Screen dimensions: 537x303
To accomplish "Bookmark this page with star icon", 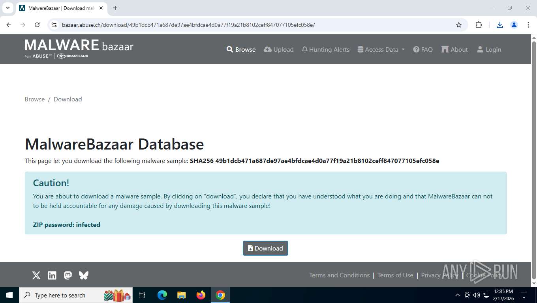I will 459,25.
